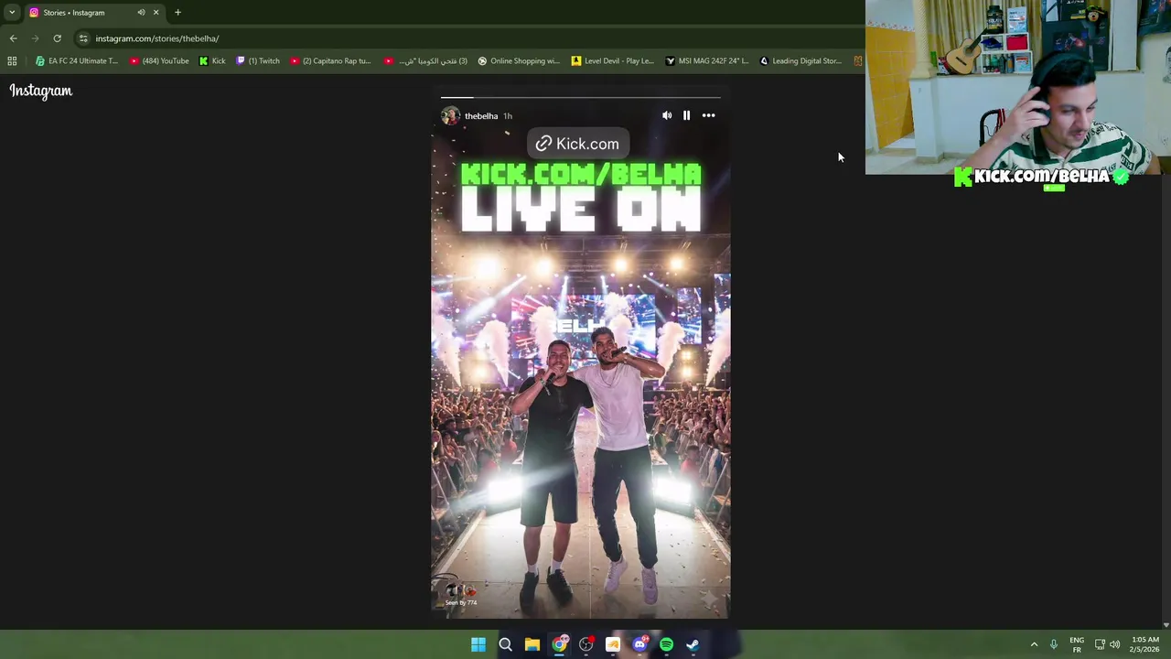
Task: Open the Leading Digital Store bookmark
Action: pyautogui.click(x=800, y=61)
